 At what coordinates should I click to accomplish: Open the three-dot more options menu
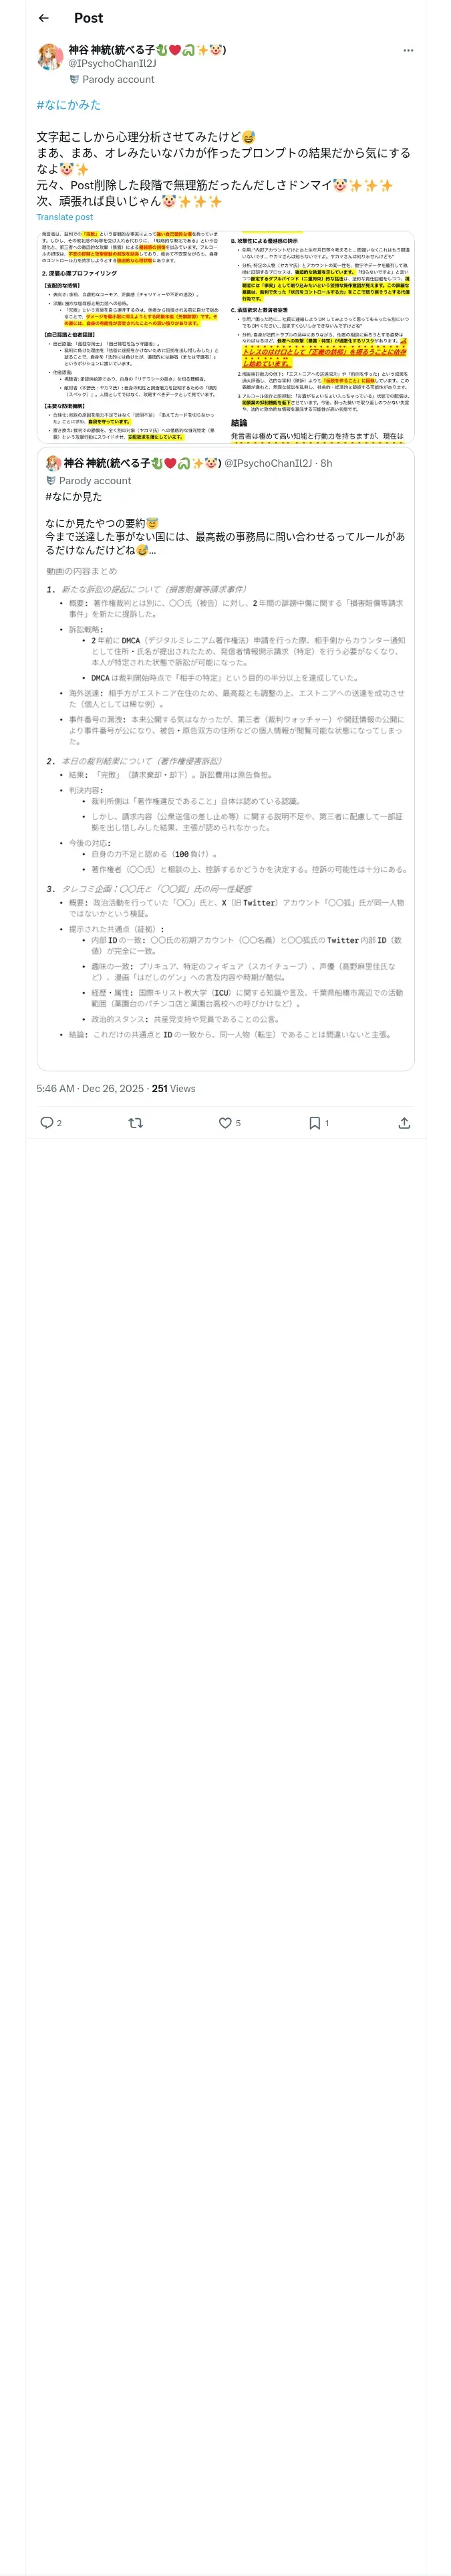click(408, 50)
